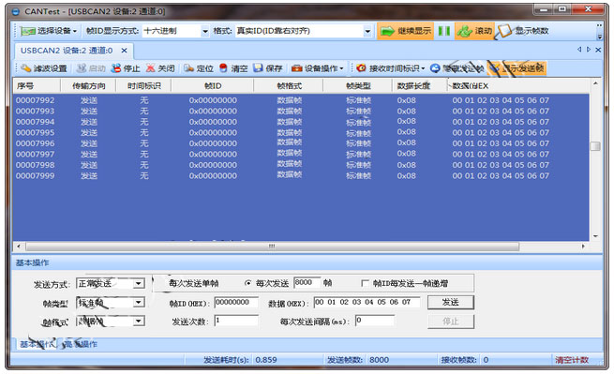Open the 帧ID显示方式 dropdown

pos(205,31)
